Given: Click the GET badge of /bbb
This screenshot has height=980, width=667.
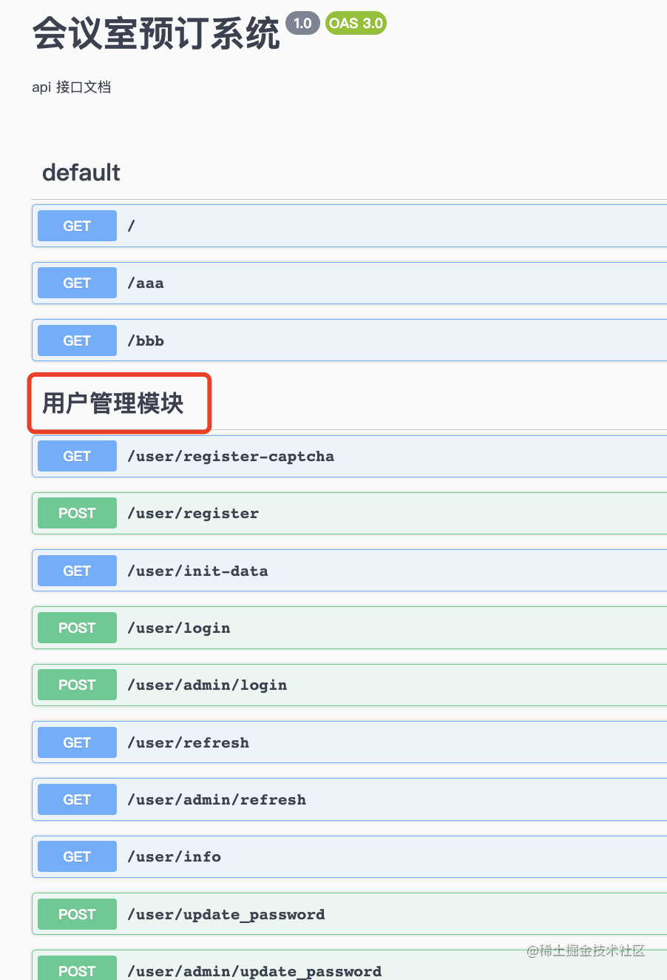Looking at the screenshot, I should point(77,340).
